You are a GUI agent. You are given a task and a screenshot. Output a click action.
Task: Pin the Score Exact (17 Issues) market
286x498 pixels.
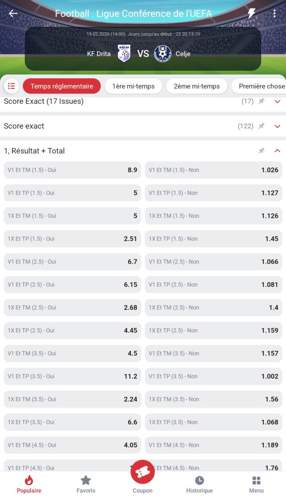pyautogui.click(x=261, y=101)
